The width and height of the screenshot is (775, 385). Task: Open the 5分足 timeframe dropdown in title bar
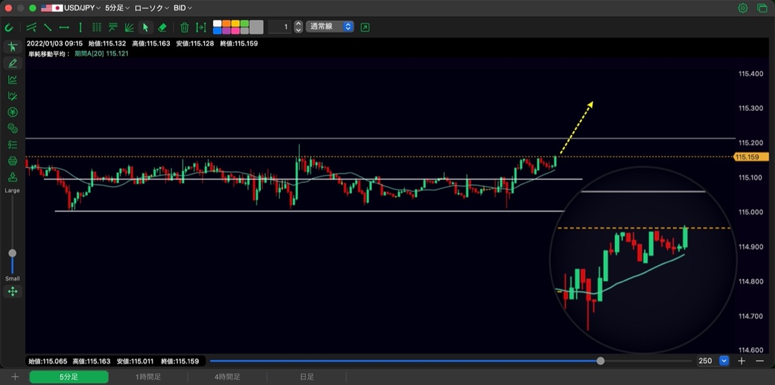click(x=117, y=8)
